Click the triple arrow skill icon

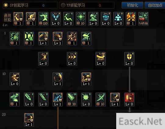tap(72, 57)
